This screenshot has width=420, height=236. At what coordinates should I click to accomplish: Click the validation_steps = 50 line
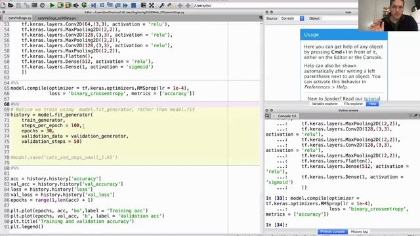click(x=51, y=142)
